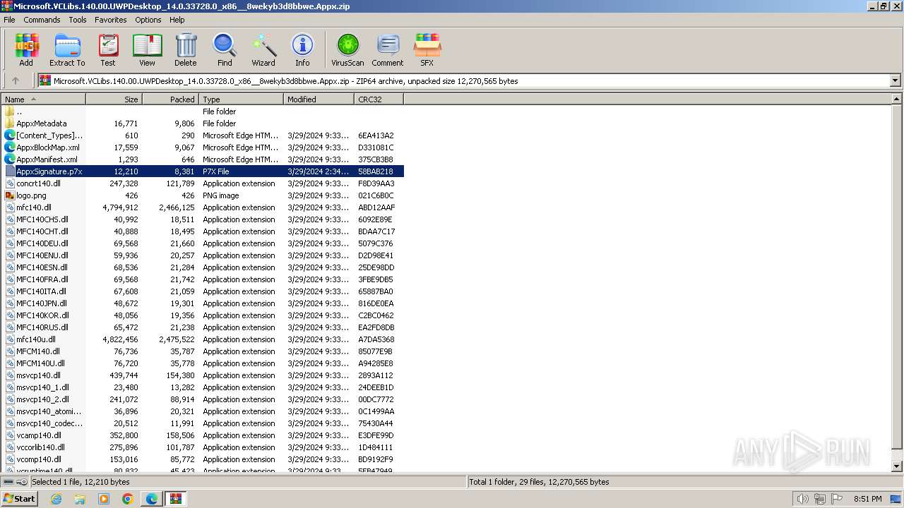904x508 pixels.
Task: Sort by the Modified column header
Action: tap(319, 99)
